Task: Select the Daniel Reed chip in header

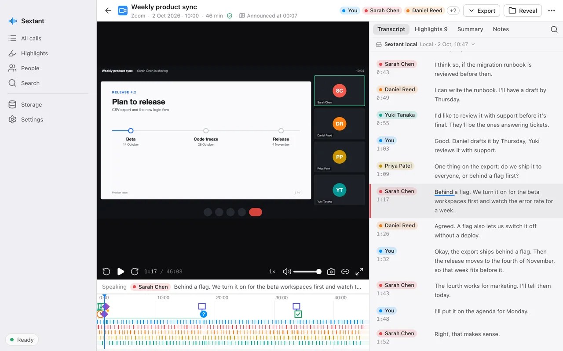Action: click(424, 11)
